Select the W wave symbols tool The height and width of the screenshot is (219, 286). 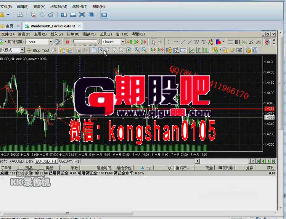coord(197,42)
